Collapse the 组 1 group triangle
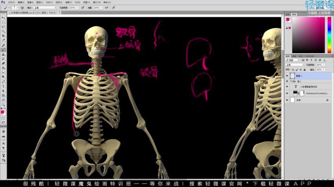This screenshot has height=187, width=334. pyautogui.click(x=291, y=81)
